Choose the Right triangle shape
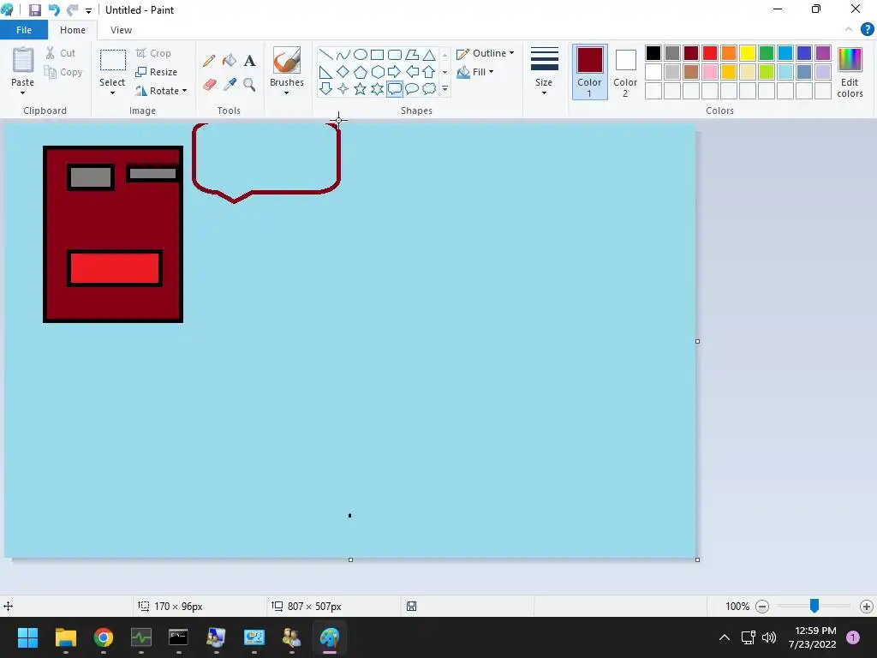Screen dimensions: 877x658 [326, 72]
